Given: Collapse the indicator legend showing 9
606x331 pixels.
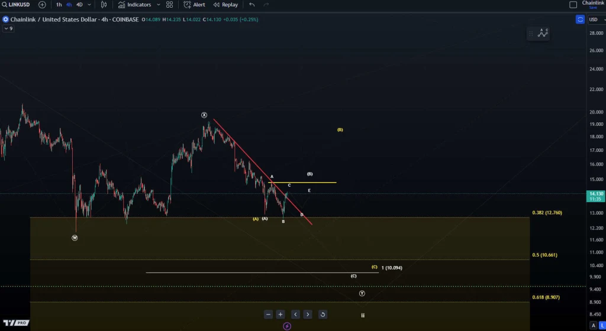Looking at the screenshot, I should [x=8, y=28].
